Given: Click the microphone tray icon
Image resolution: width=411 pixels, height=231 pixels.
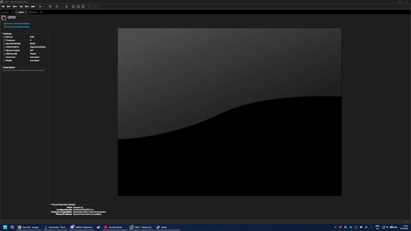Looking at the screenshot, I should pos(371,227).
